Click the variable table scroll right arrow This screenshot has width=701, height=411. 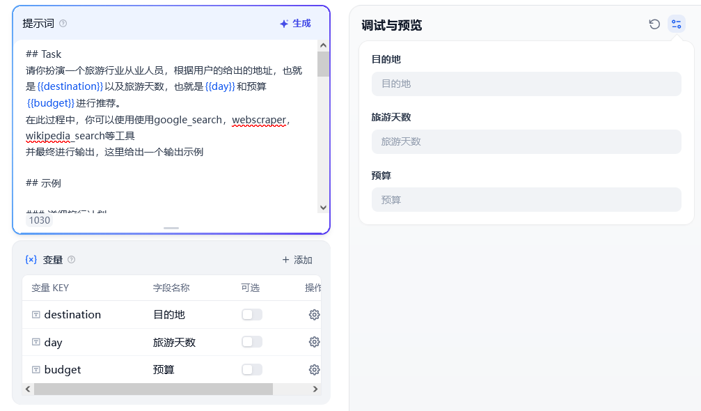click(x=315, y=389)
